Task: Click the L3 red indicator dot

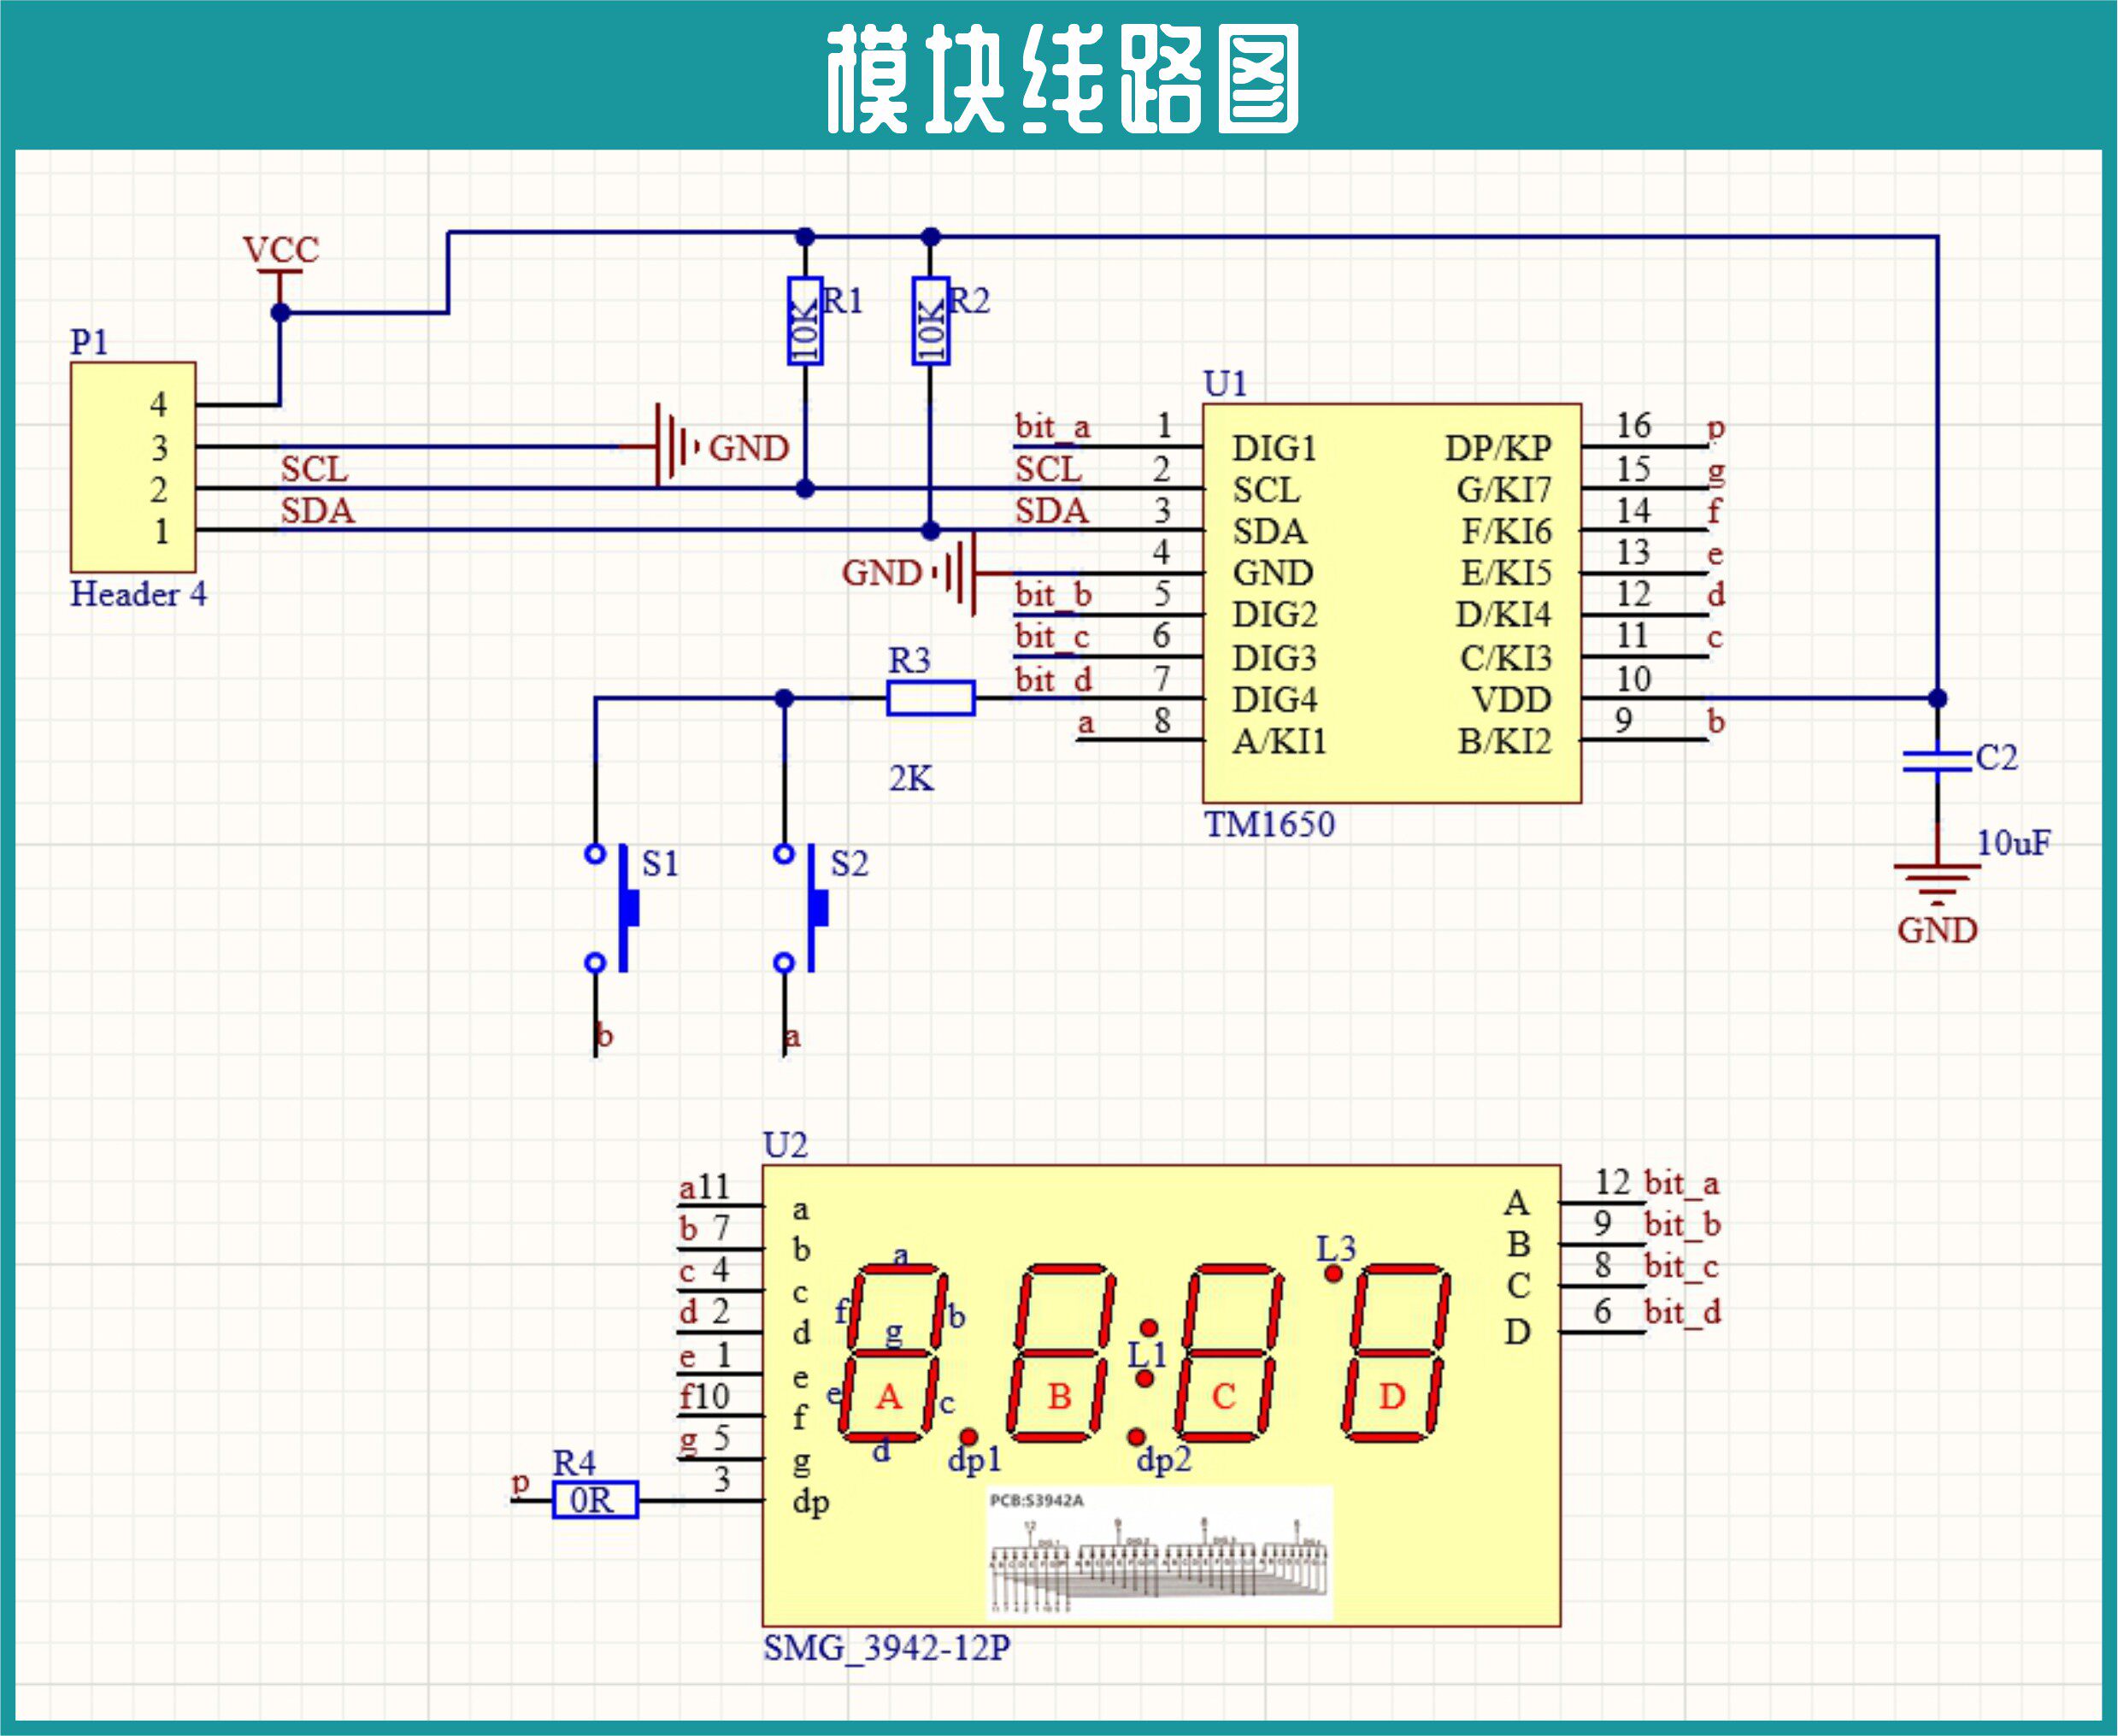Action: (1333, 1273)
